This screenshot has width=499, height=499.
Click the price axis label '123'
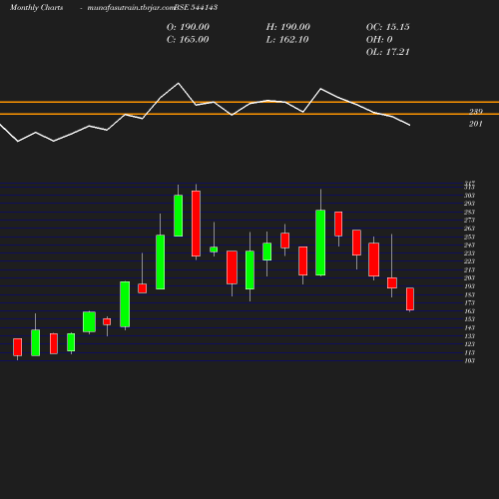(469, 344)
